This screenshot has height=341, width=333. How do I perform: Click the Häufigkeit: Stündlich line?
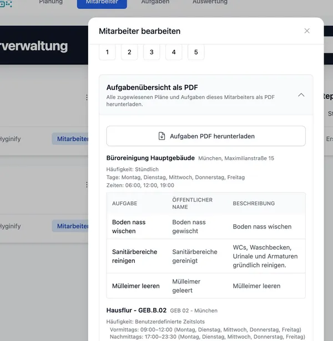133,169
